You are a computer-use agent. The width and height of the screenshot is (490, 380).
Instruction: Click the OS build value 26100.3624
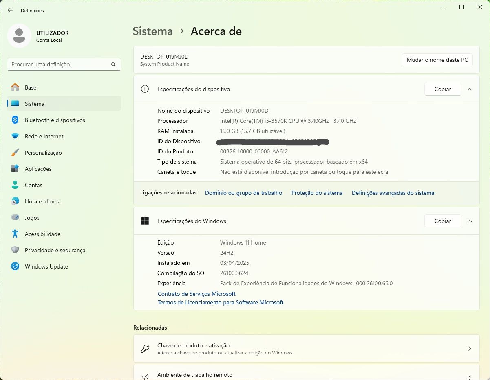(234, 273)
